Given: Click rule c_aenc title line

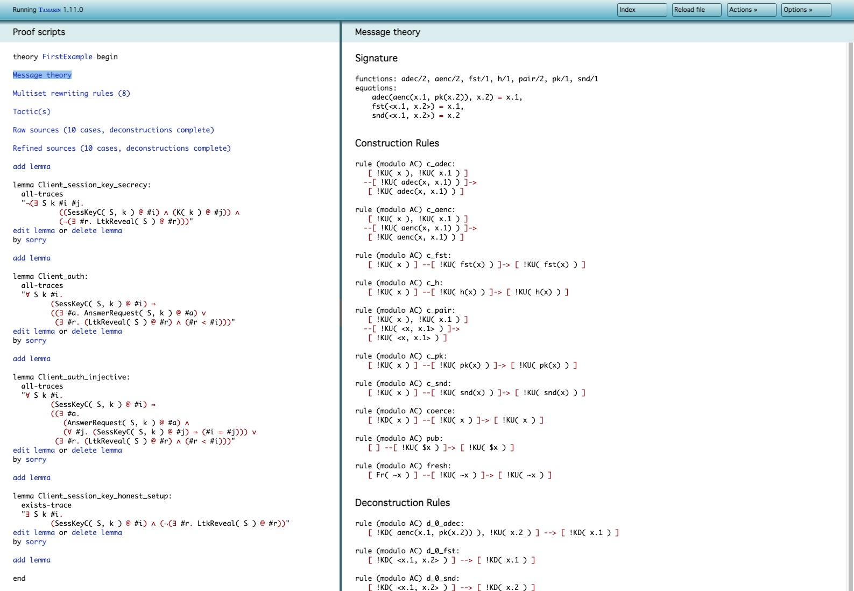Looking at the screenshot, I should (x=405, y=209).
